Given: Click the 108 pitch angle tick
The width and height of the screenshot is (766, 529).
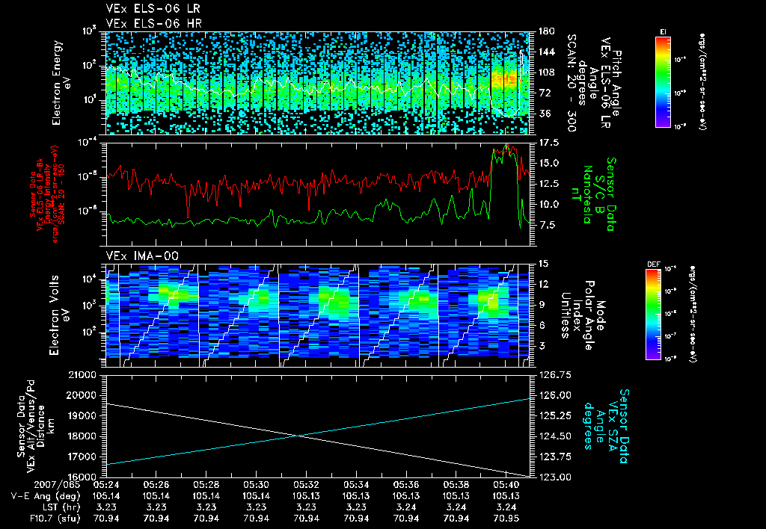Looking at the screenshot, I should tap(547, 72).
